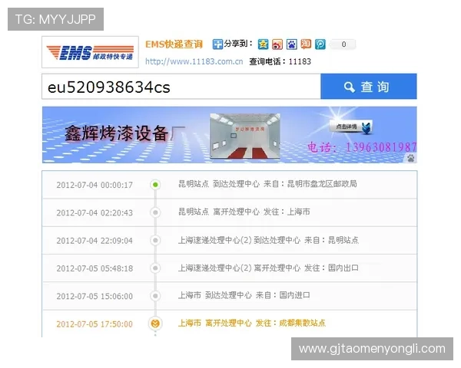Image resolution: width=461 pixels, height=368 pixels.
Task: Click the timeline marker for 15:06:00 entry
Action: coord(155,295)
